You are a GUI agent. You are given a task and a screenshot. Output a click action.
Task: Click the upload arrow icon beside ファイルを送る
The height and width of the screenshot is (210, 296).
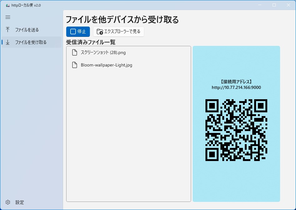pos(7,30)
